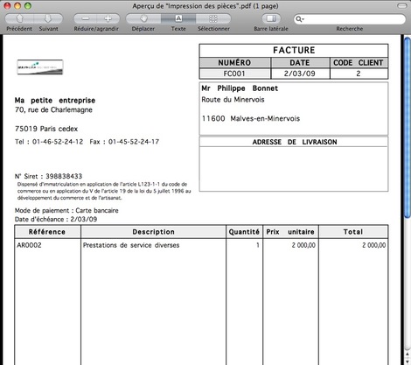Select the Déplacer hand tool
Image resolution: width=411 pixels, height=365 pixels.
pos(143,18)
